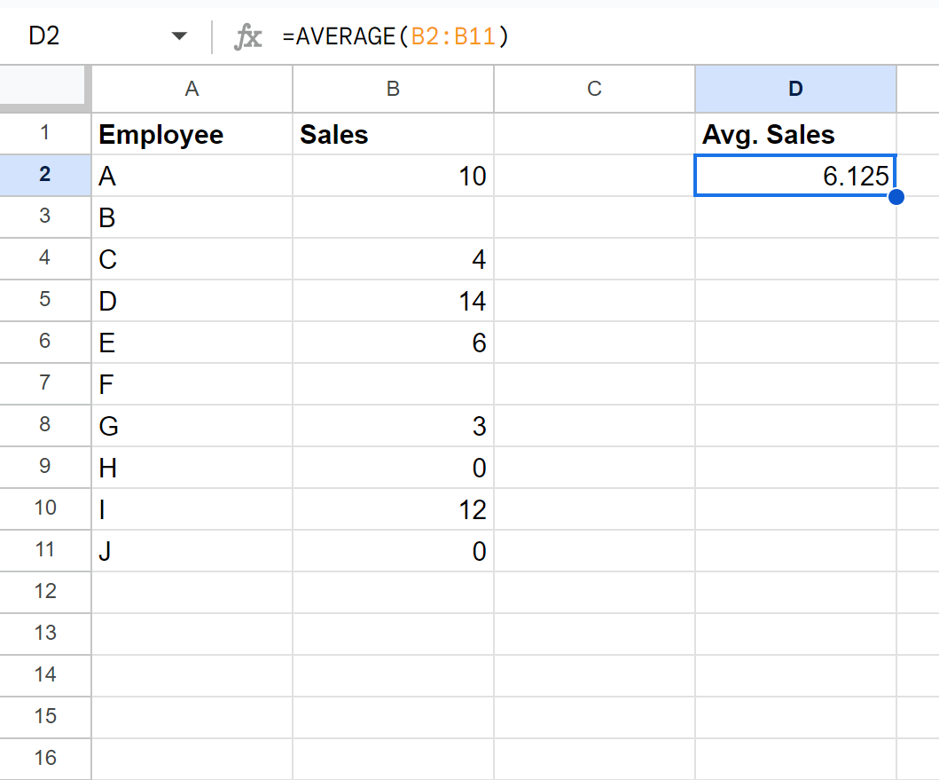This screenshot has width=939, height=780.
Task: Select cell with employee D in column A
Action: tap(192, 300)
